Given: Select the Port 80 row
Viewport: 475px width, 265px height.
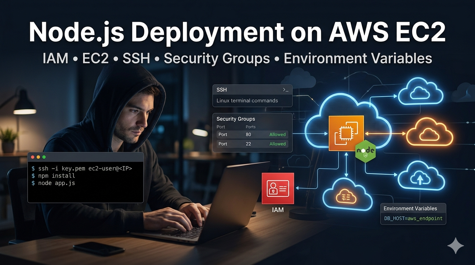Looking at the screenshot, I should tap(252, 135).
